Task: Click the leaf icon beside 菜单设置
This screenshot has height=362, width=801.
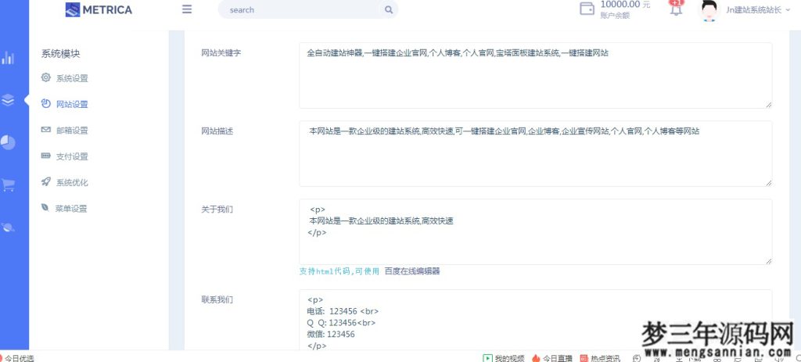Action: pos(45,208)
